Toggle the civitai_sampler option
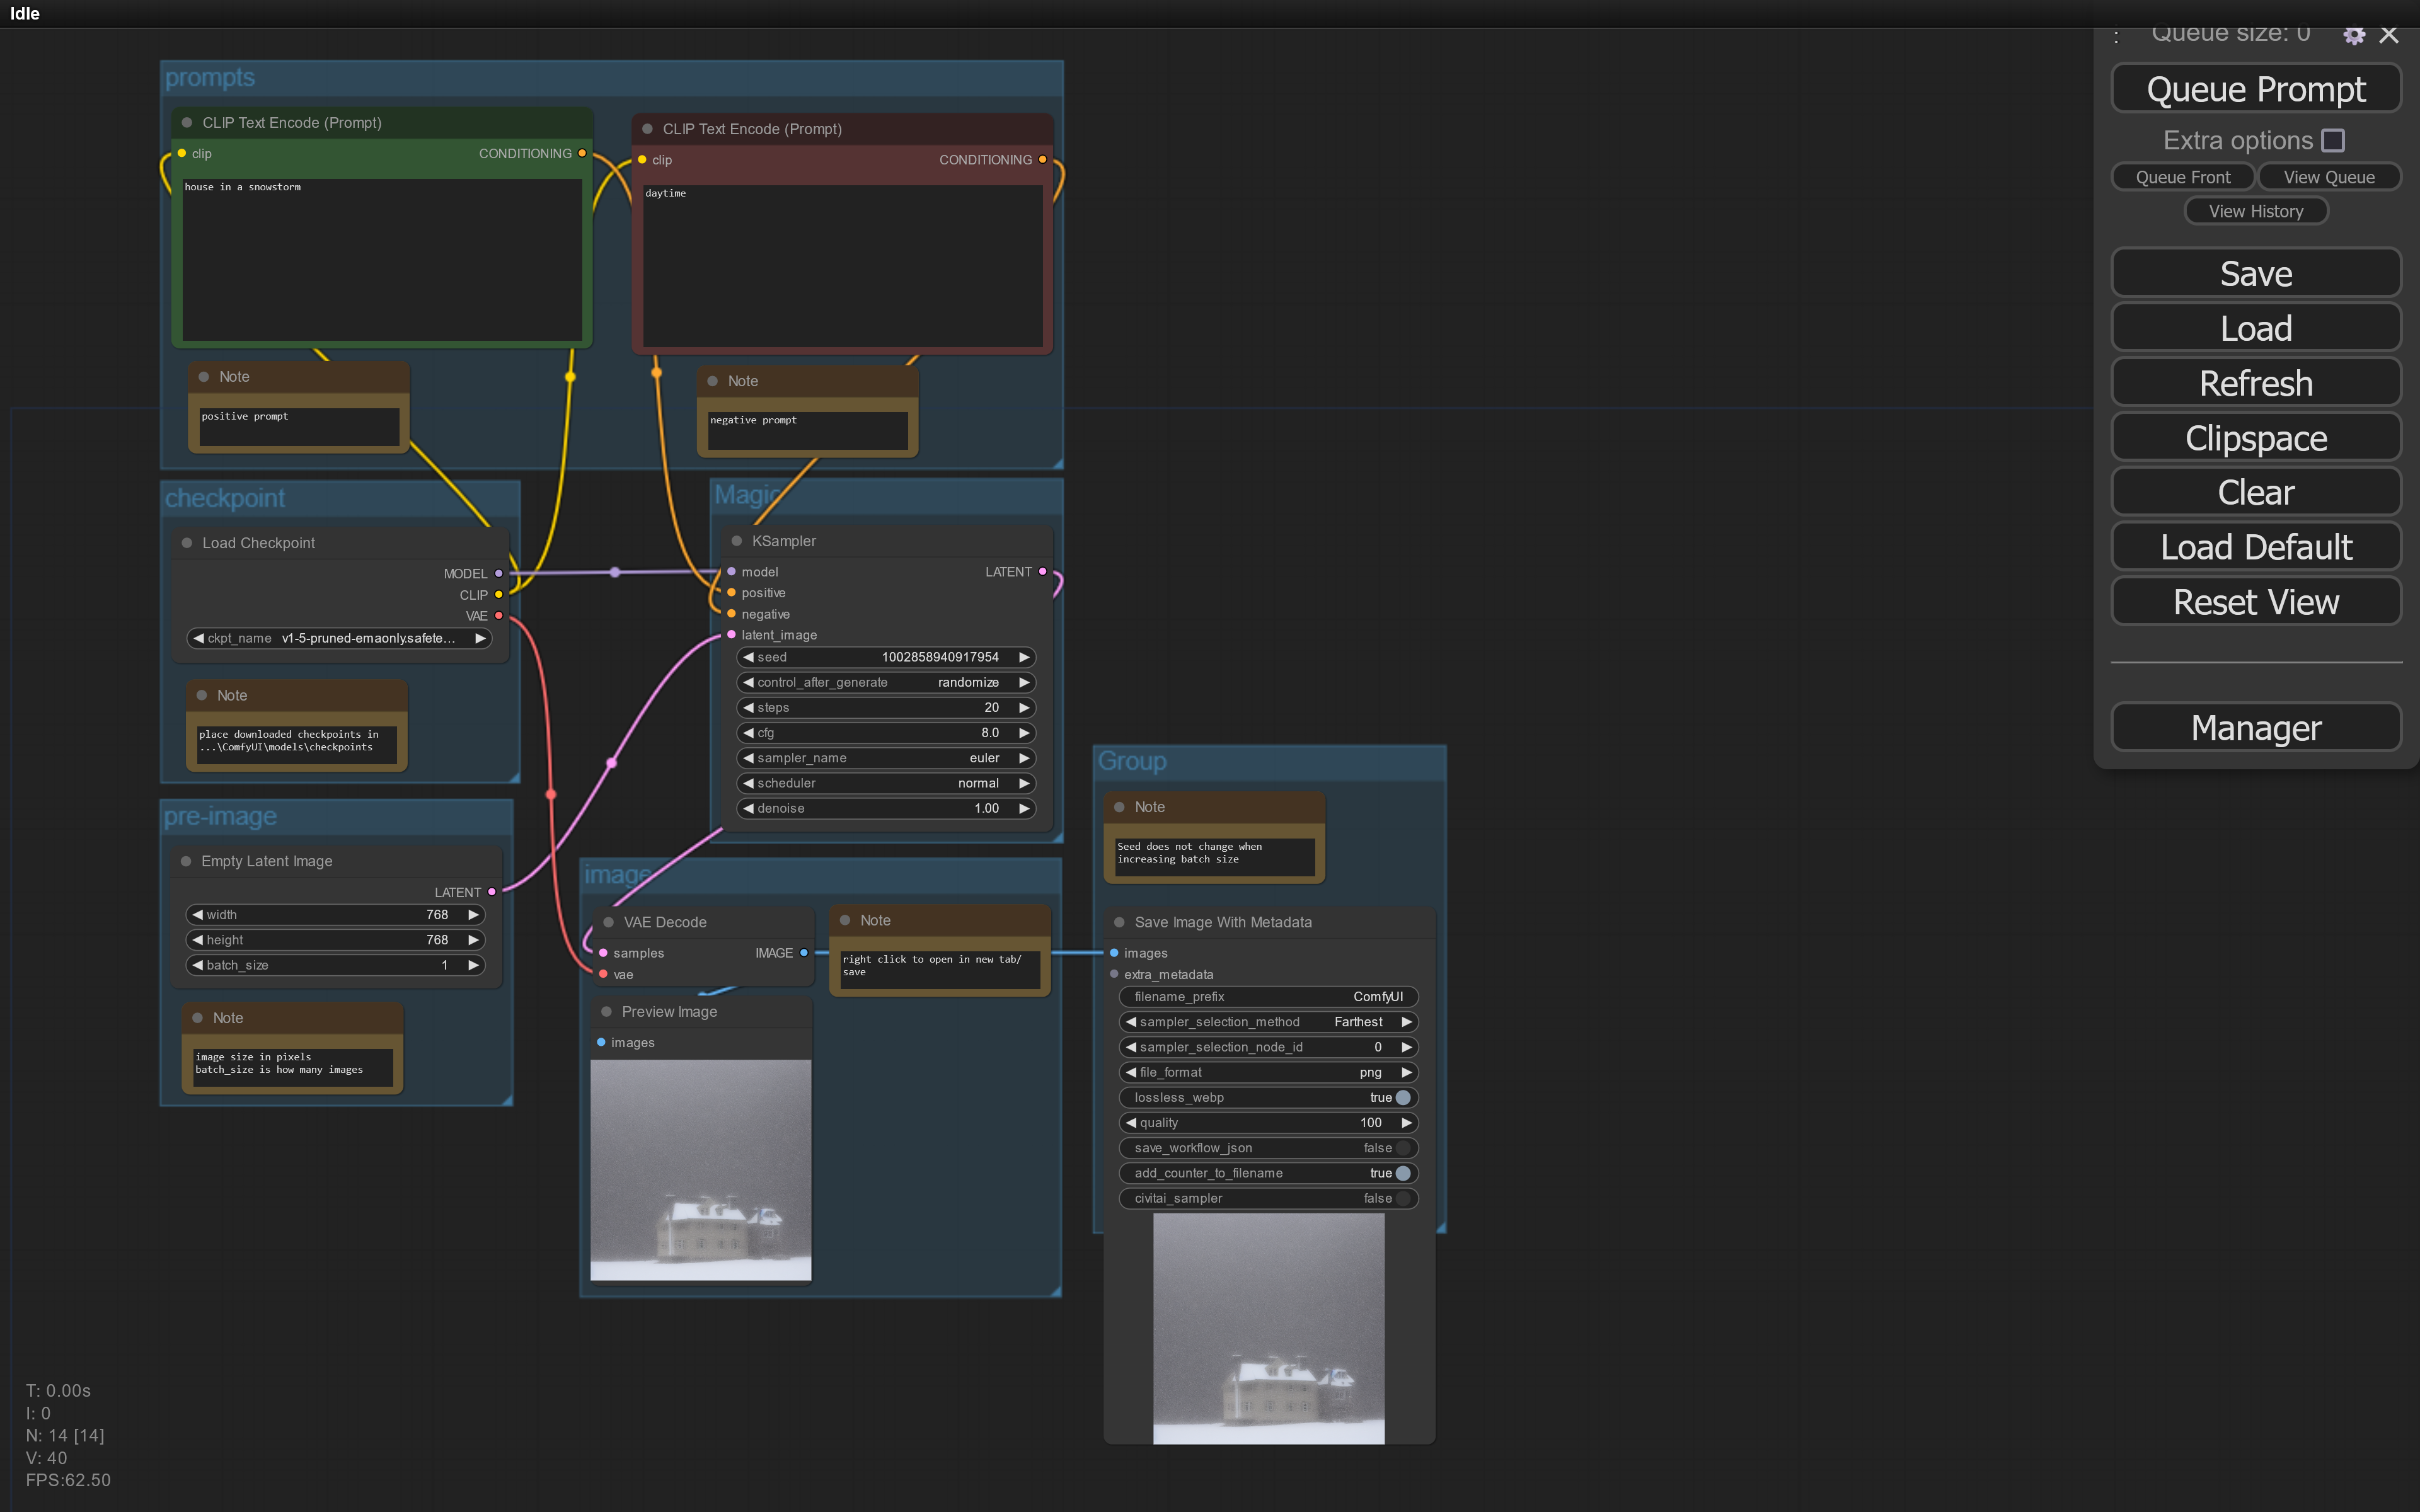Screen dimensions: 2420x1512 pos(1402,1198)
